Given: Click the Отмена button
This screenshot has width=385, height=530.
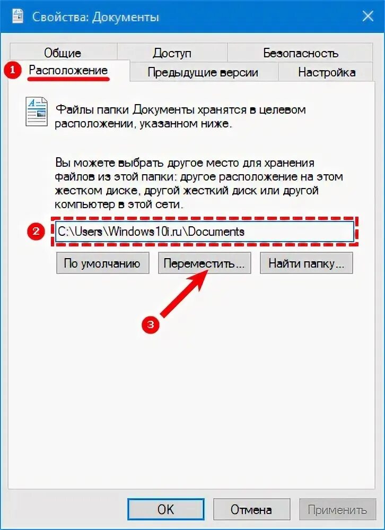Looking at the screenshot, I should coord(251,509).
